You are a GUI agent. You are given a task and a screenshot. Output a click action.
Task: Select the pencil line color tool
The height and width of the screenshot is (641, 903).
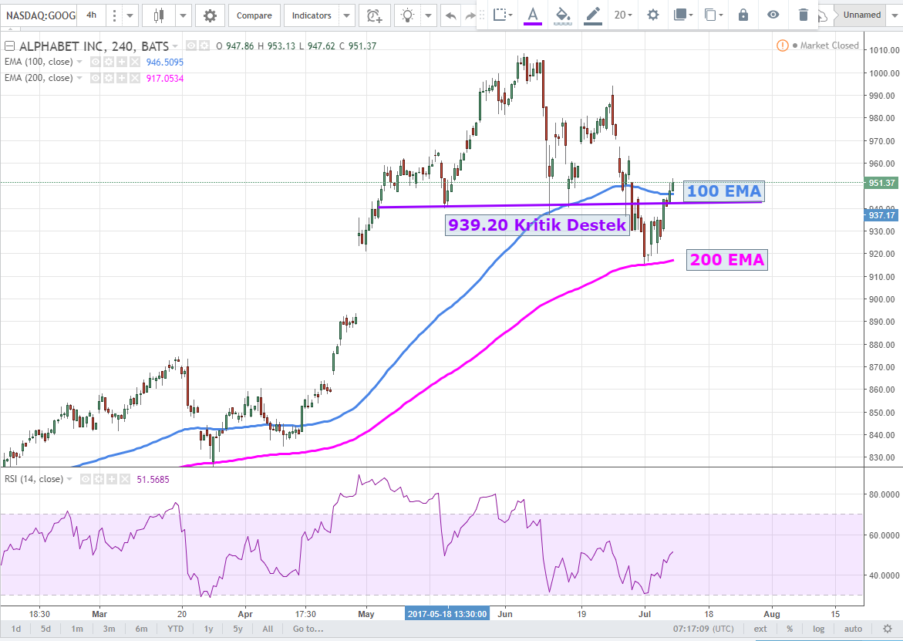(592, 15)
